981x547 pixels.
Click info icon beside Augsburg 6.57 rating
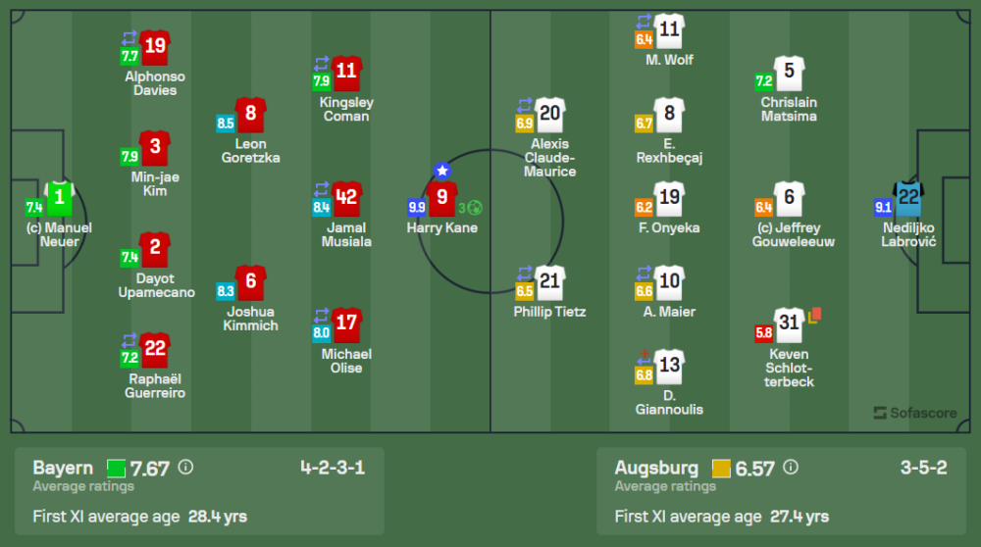tap(790, 468)
